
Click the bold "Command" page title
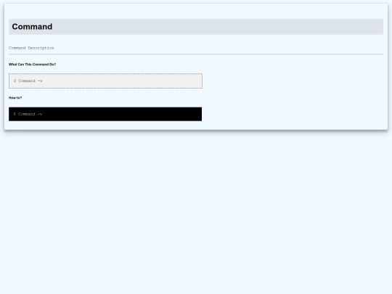[x=32, y=27]
